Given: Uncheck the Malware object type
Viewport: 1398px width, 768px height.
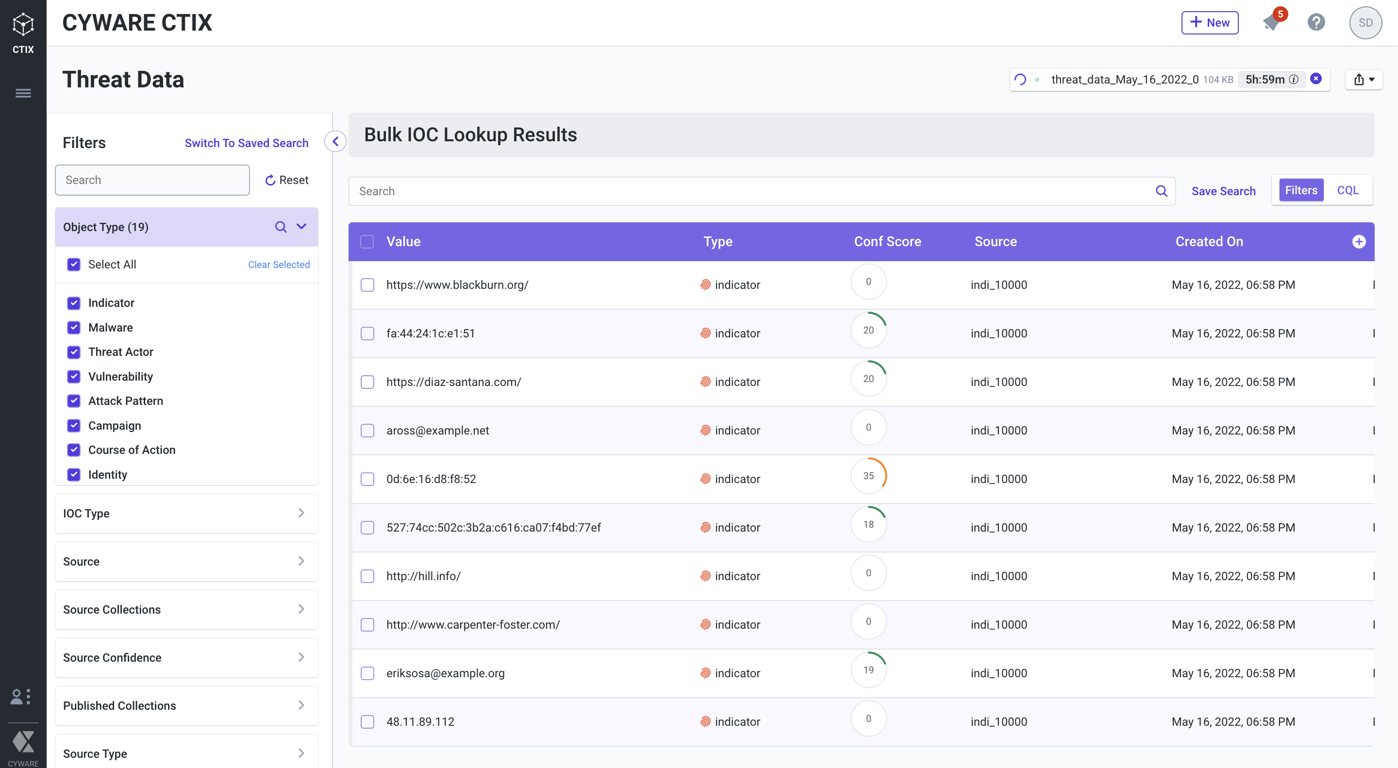Looking at the screenshot, I should pyautogui.click(x=74, y=327).
